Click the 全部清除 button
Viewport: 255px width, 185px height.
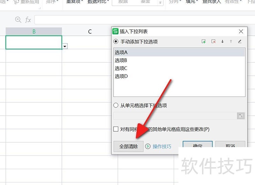(128, 147)
